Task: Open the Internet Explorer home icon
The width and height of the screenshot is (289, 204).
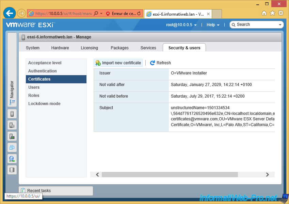Action: pyautogui.click(x=264, y=13)
